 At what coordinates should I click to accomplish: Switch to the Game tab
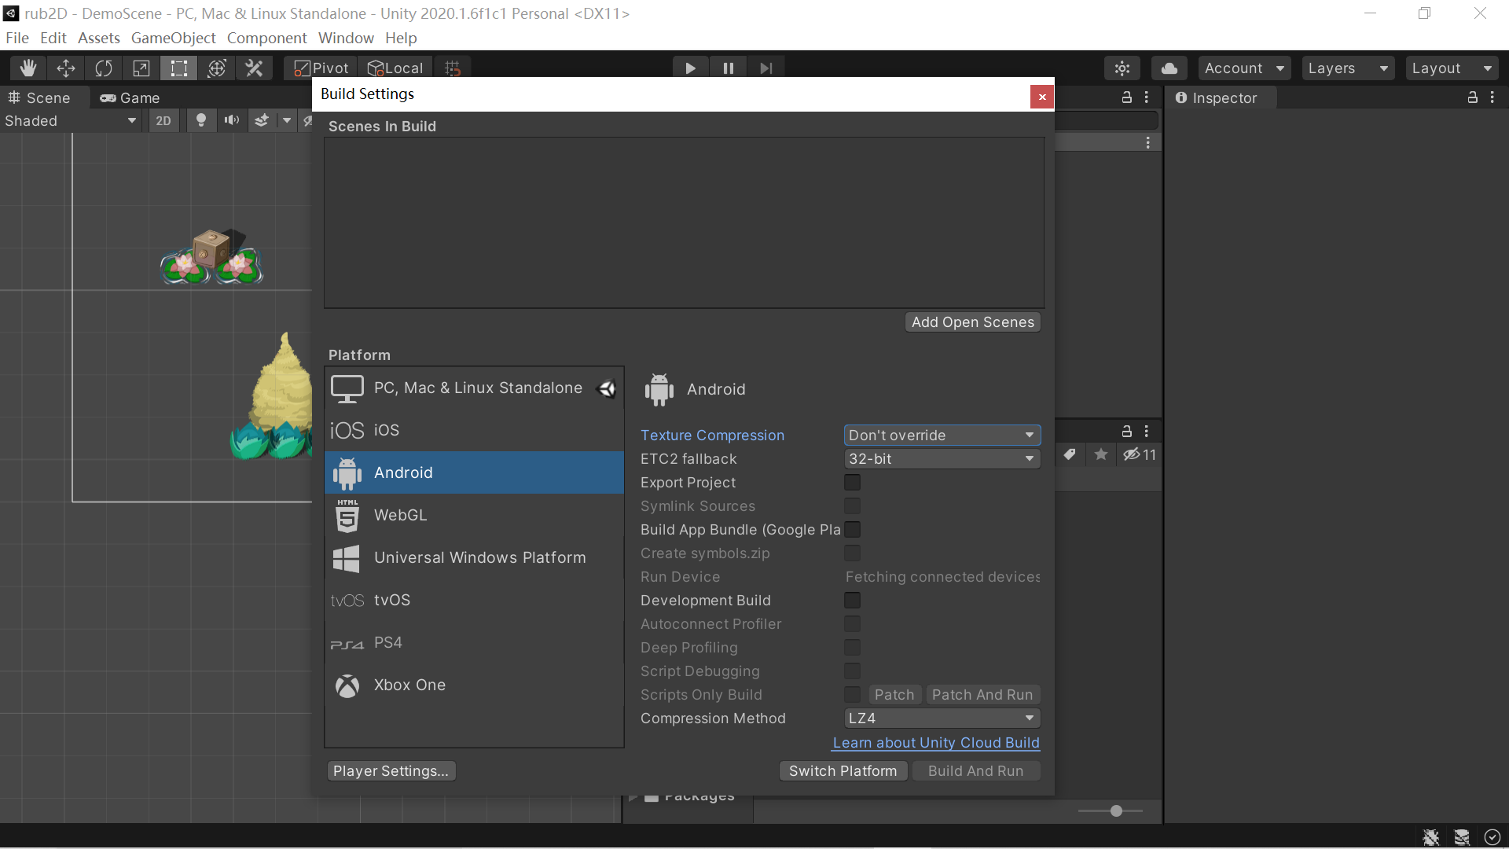[x=130, y=97]
